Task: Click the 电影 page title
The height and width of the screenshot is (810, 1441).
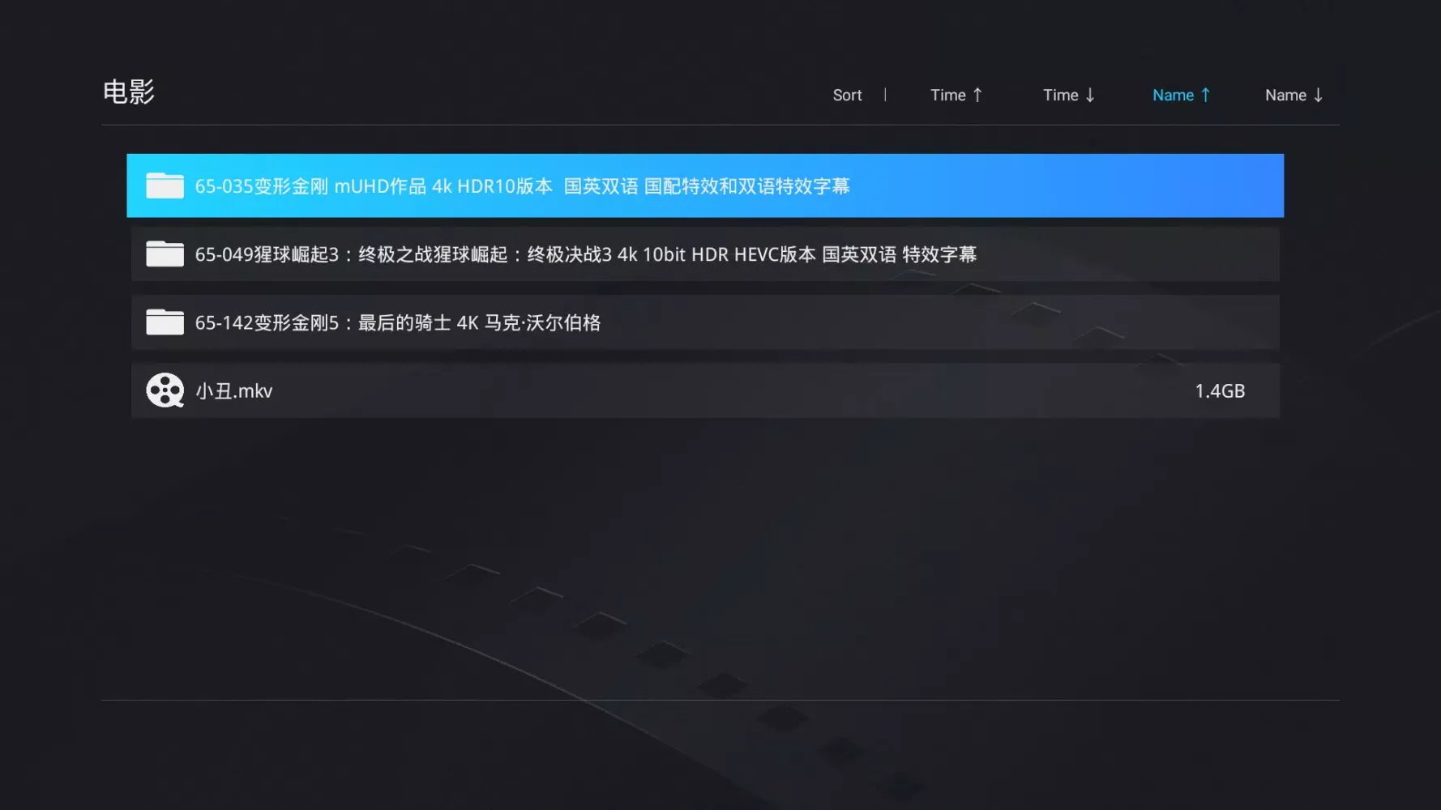Action: [x=129, y=92]
